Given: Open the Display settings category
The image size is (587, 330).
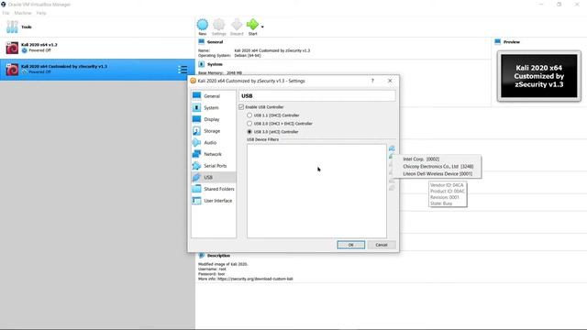Looking at the screenshot, I should 214,119.
